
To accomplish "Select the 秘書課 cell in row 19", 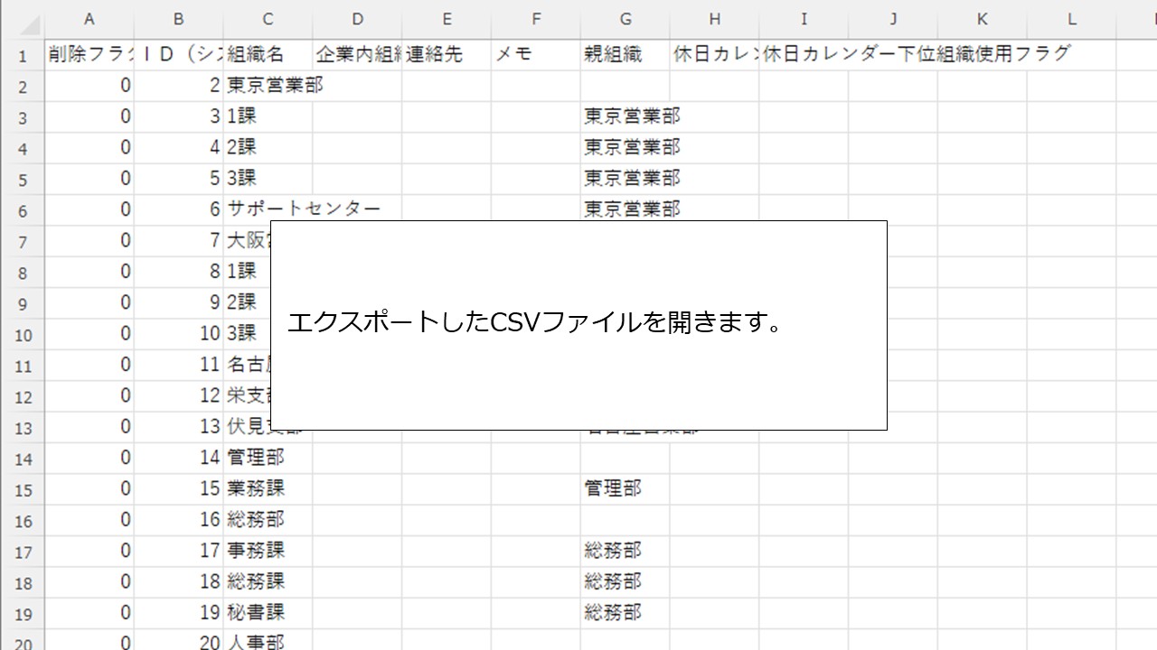I will [x=267, y=613].
